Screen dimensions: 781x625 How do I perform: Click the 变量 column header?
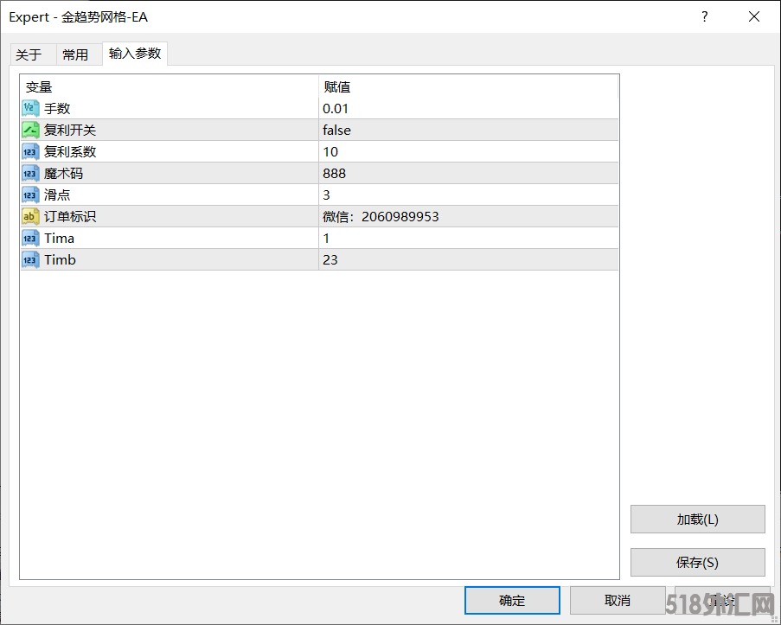[x=170, y=86]
